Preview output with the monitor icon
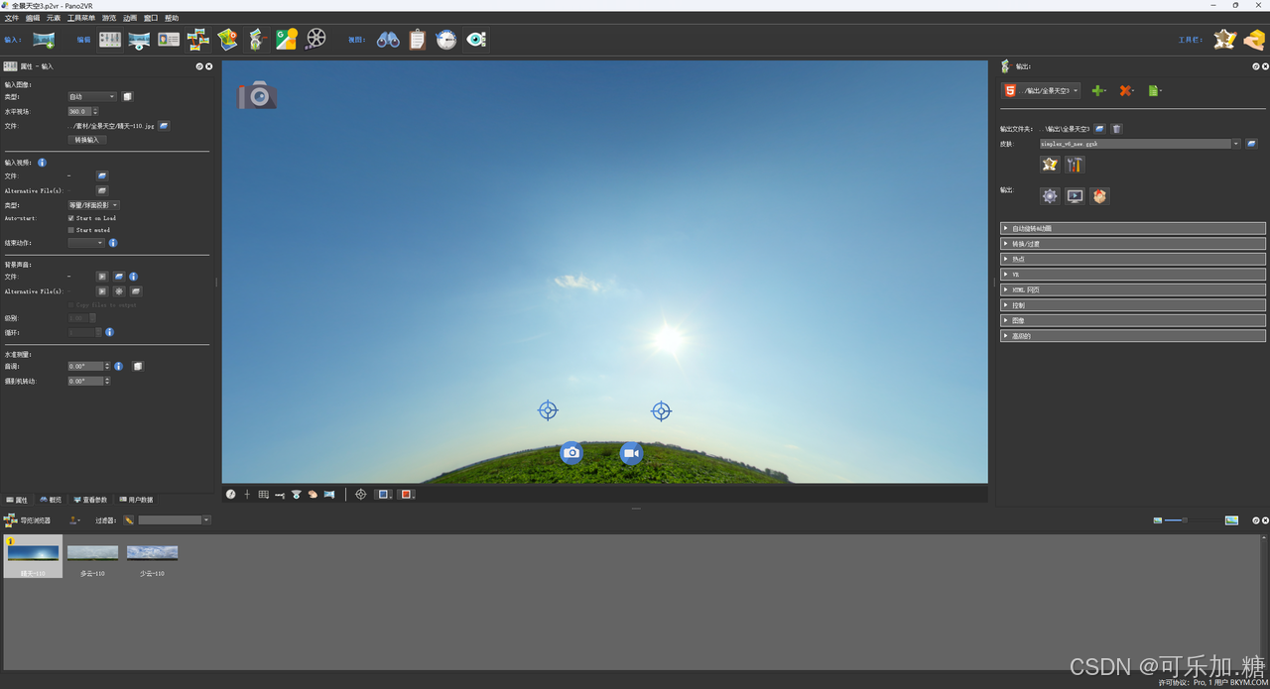The image size is (1270, 689). click(x=1075, y=196)
